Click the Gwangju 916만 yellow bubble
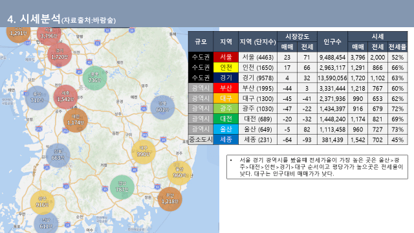 [42, 203]
